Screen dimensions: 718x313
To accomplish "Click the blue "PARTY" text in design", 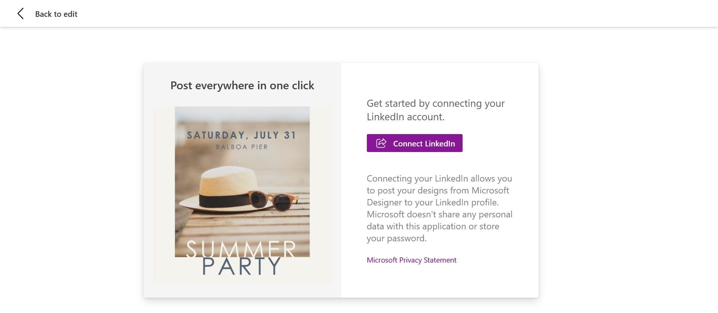I will 242,266.
